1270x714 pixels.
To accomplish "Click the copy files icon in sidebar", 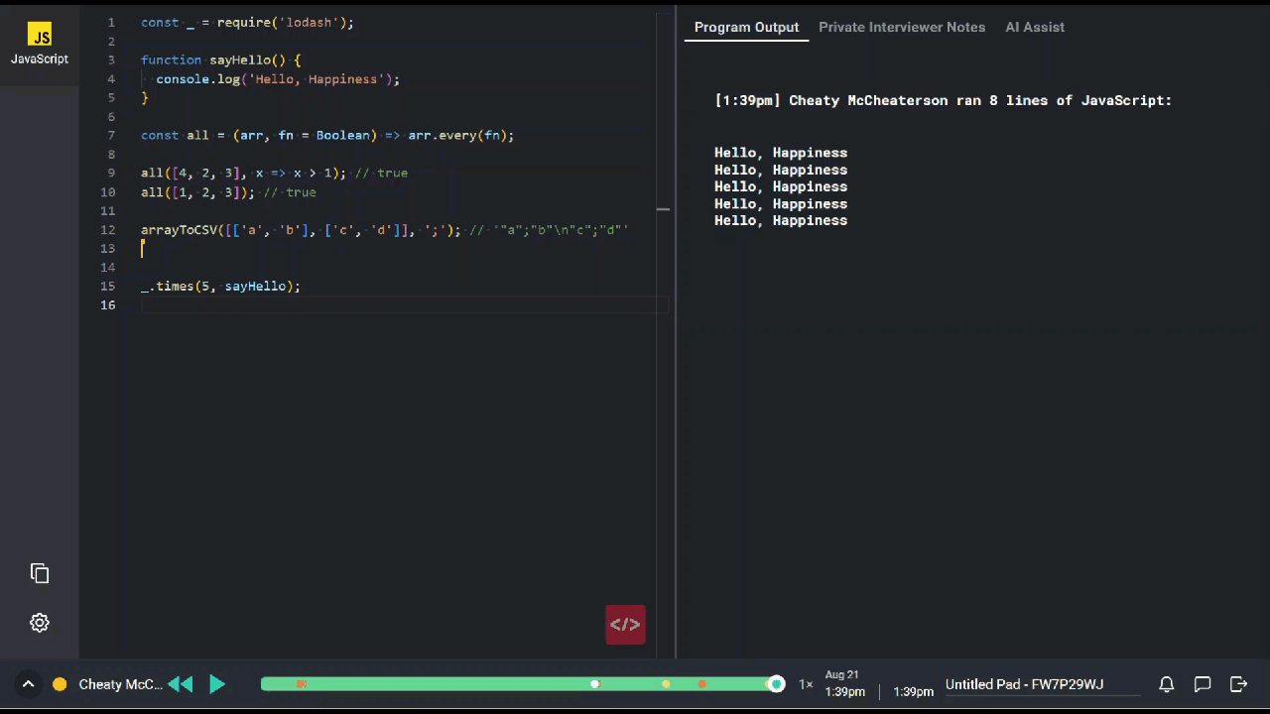I will pos(40,573).
